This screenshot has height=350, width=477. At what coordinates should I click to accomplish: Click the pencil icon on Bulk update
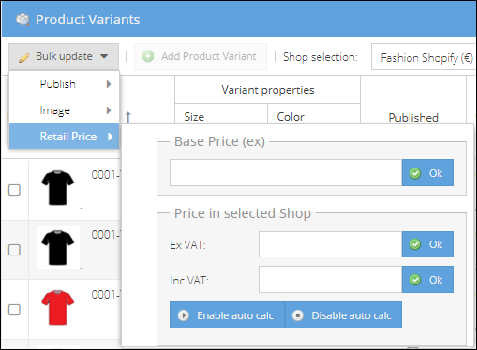coord(24,57)
